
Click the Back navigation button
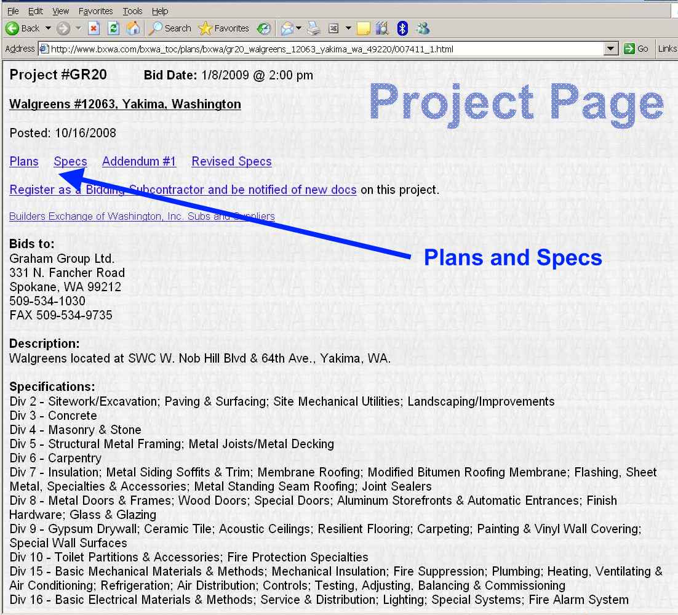[x=23, y=28]
